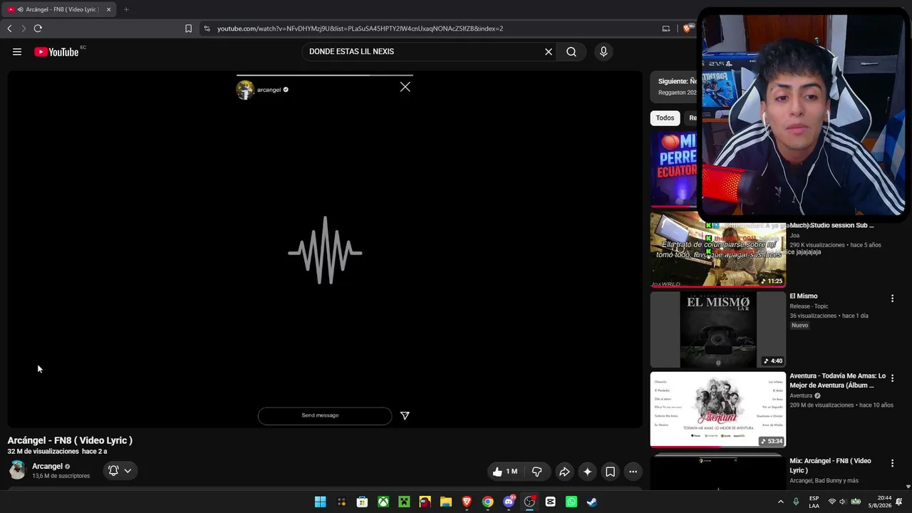
Task: Open arcangel profile avatar in video
Action: [x=245, y=90]
